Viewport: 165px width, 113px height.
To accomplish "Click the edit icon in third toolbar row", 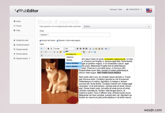I will (42, 55).
